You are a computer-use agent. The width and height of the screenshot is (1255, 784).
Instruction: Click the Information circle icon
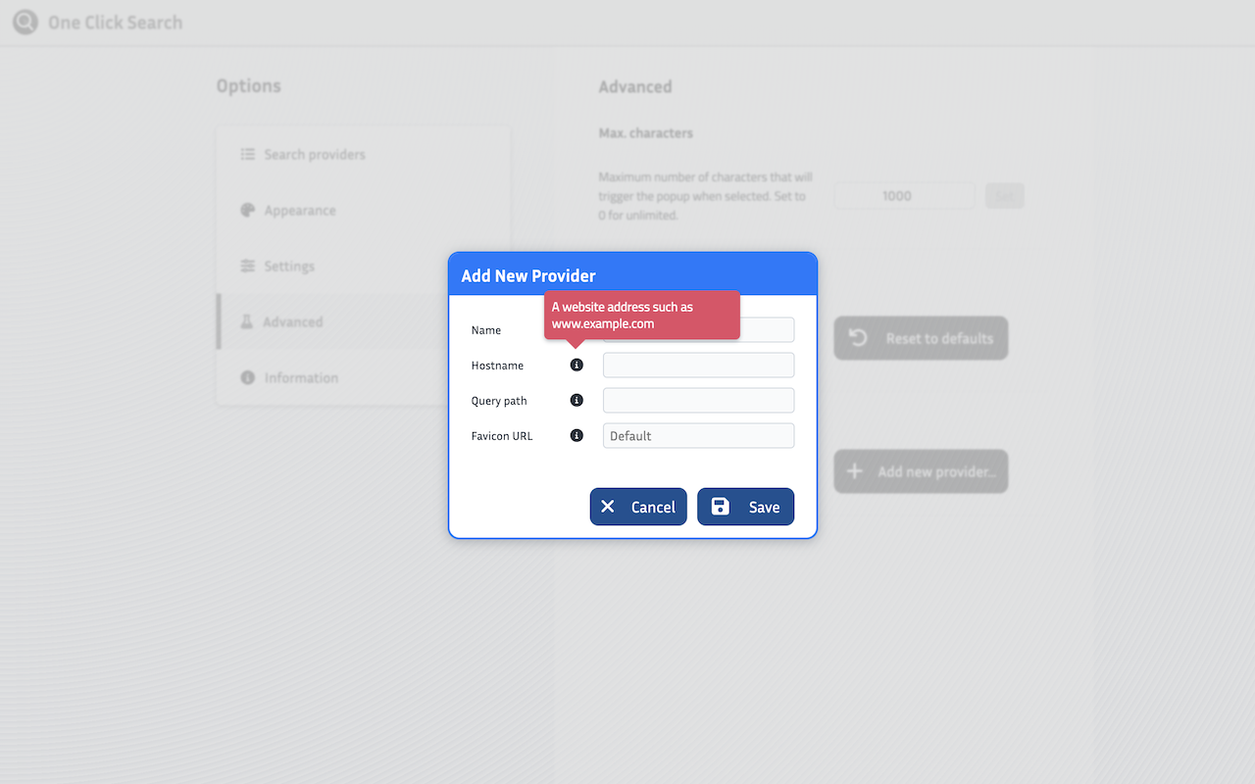click(x=247, y=377)
